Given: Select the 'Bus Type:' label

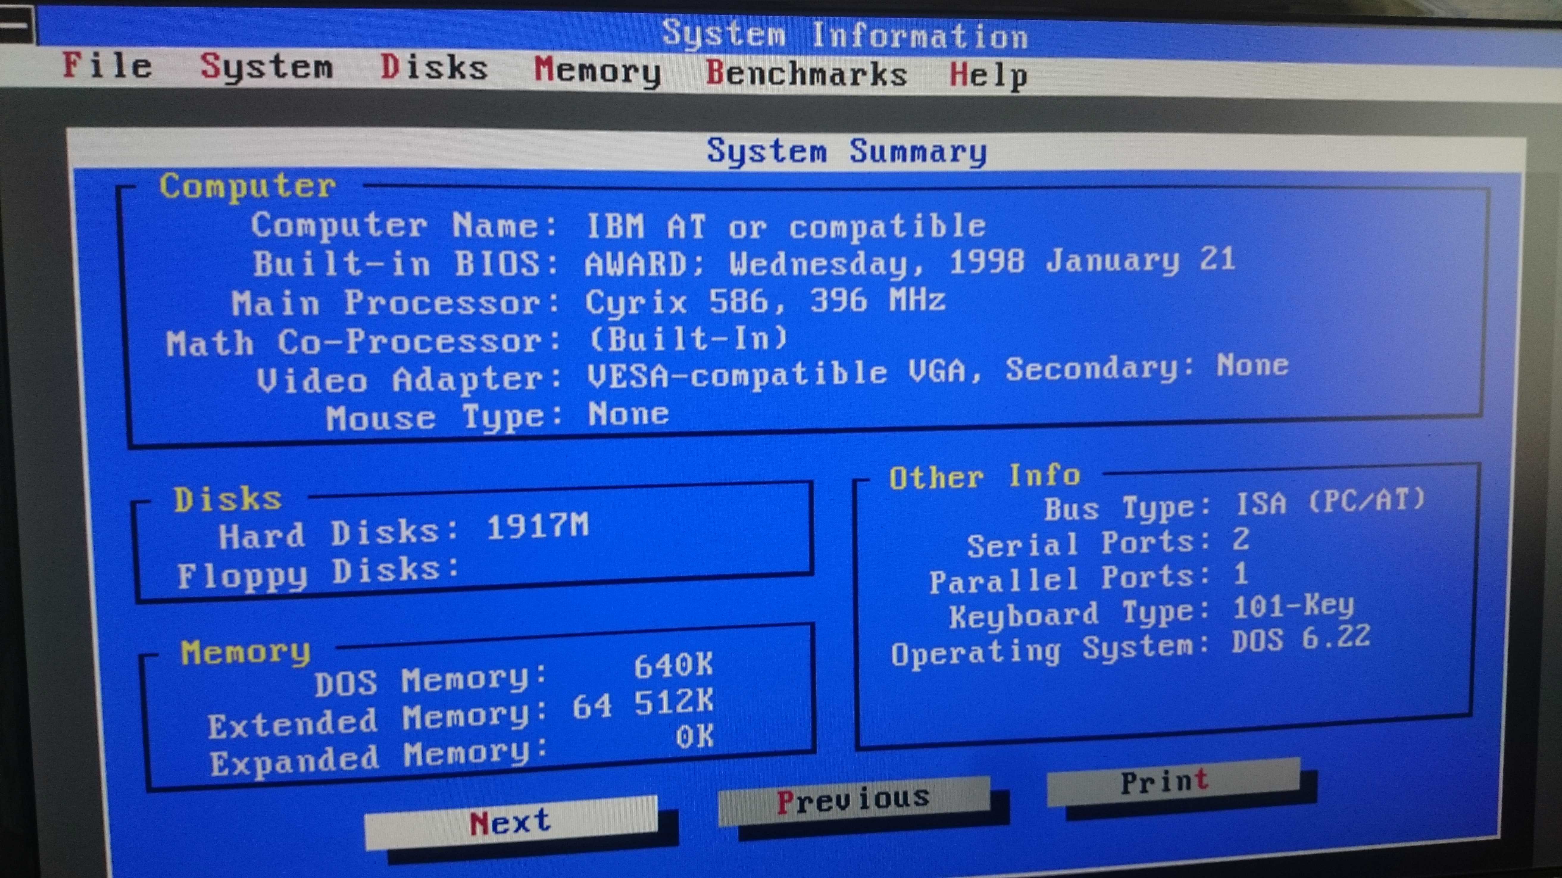Looking at the screenshot, I should point(1127,508).
